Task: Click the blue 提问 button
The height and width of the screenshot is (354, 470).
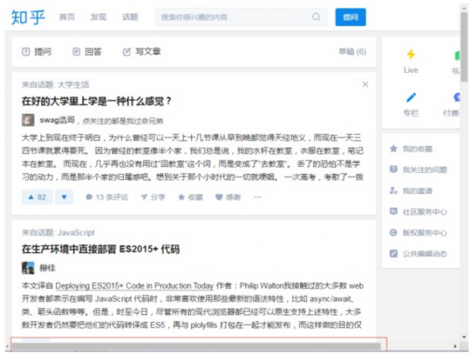Action: click(x=350, y=17)
